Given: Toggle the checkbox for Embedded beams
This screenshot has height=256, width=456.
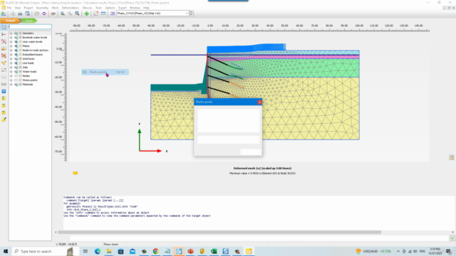Looking at the screenshot, I should point(21,55).
